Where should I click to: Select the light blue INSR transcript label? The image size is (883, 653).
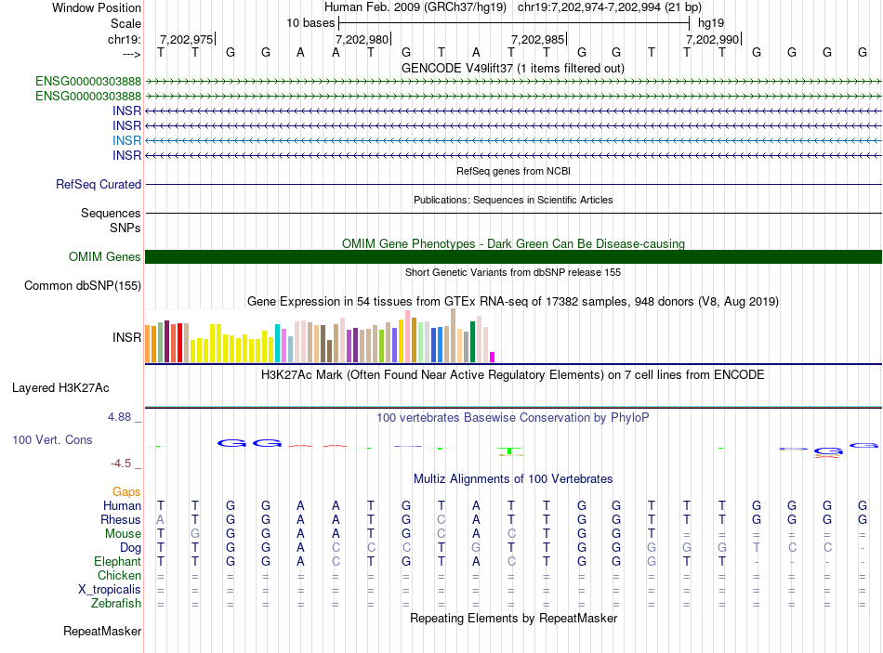[126, 139]
